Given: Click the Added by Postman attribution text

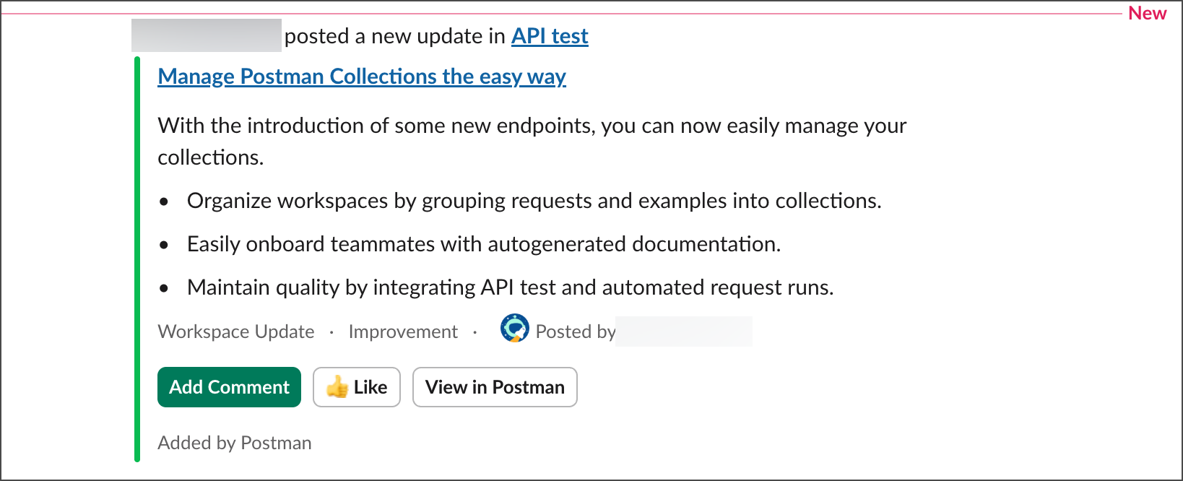Looking at the screenshot, I should (234, 442).
